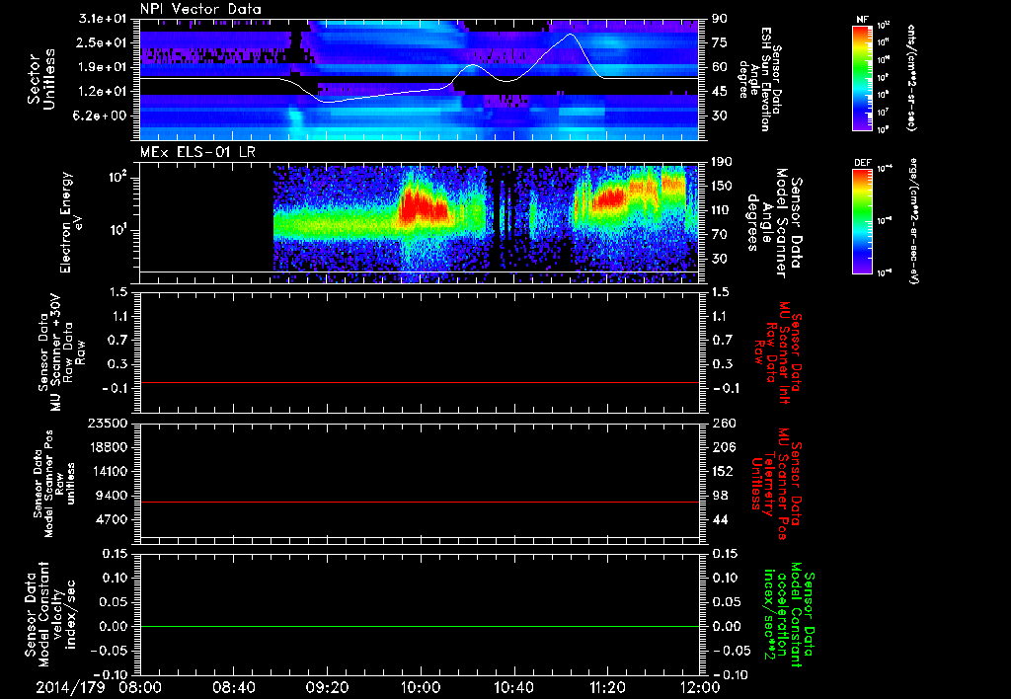Click the 90 degree elevation tick label
The image size is (1011, 699).
[x=720, y=19]
